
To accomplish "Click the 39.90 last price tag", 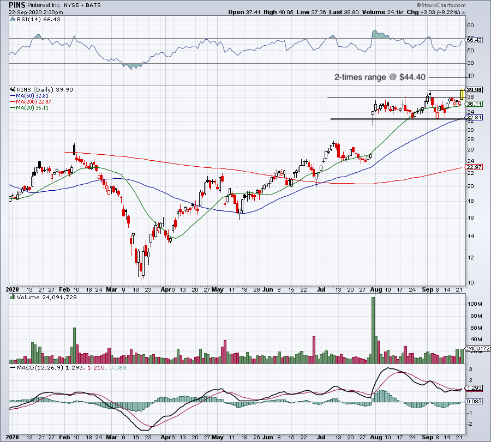I will tap(474, 90).
